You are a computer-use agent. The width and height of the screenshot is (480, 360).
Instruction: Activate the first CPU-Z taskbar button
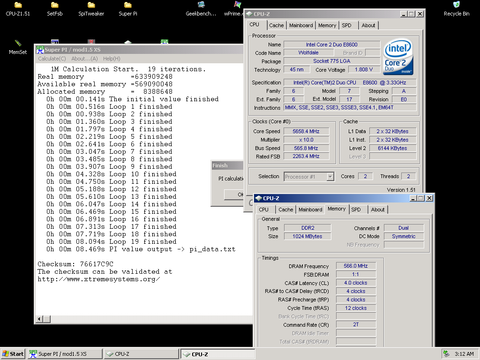tap(142, 354)
